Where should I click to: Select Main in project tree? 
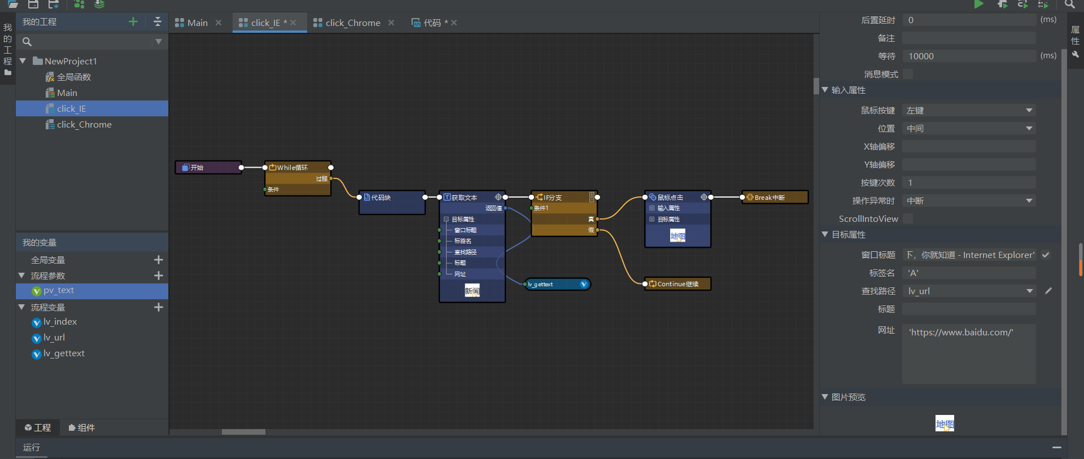67,93
